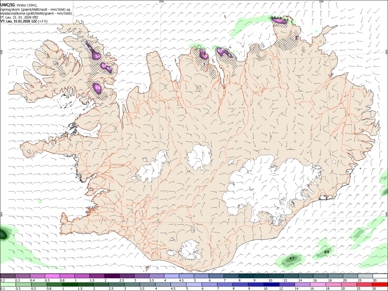Choose the 2.5 grey-green swatch, lower legend row
The width and height of the screenshot is (388, 291).
click(x=116, y=284)
